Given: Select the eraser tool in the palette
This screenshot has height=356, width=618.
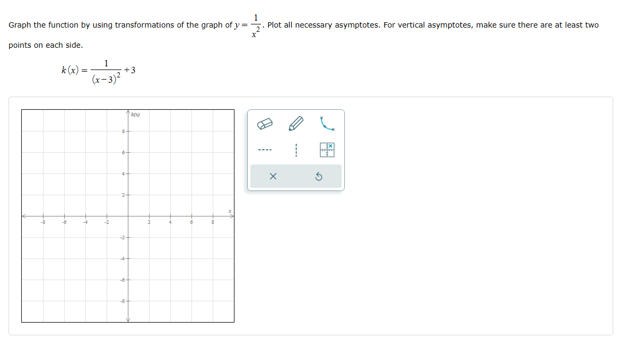Looking at the screenshot, I should (x=264, y=123).
